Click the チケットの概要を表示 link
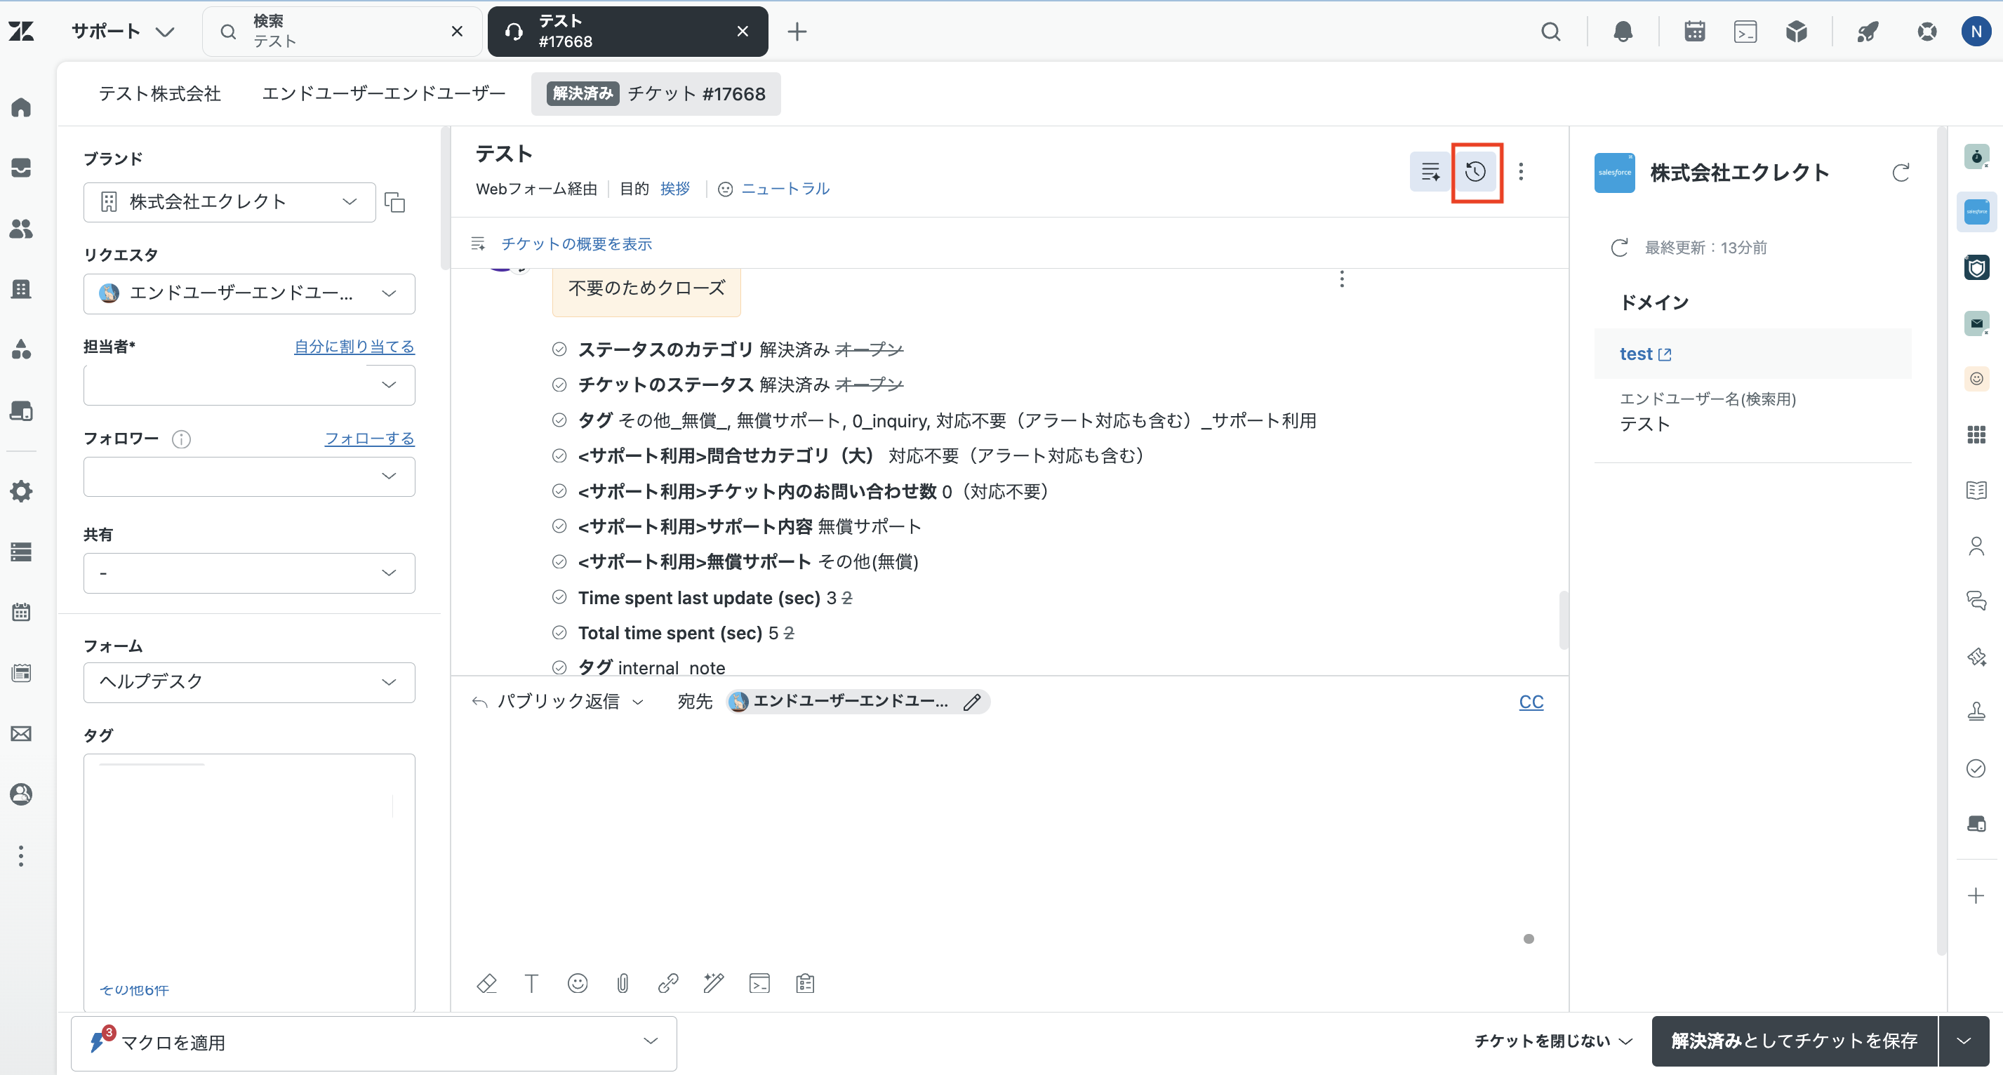Image resolution: width=2003 pixels, height=1075 pixels. pos(576,244)
